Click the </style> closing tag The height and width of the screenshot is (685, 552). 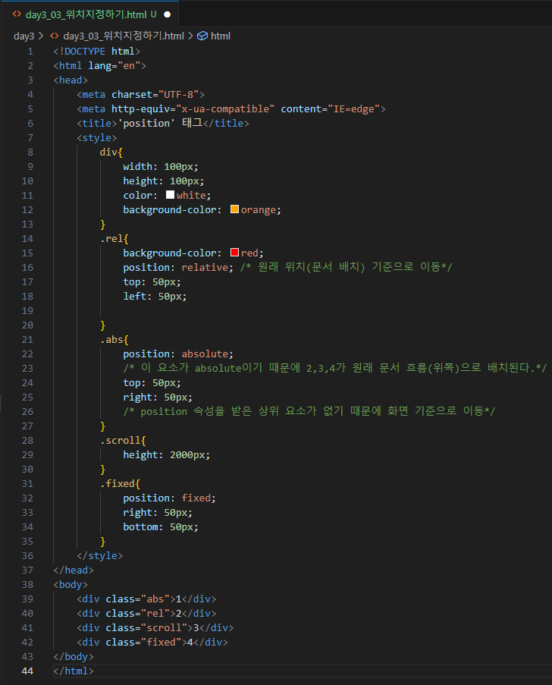pyautogui.click(x=99, y=556)
